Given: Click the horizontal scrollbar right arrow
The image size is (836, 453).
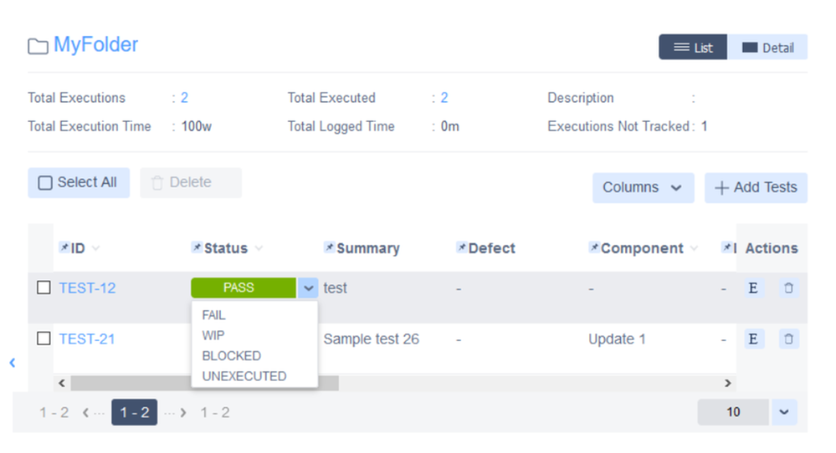Looking at the screenshot, I should 728,384.
